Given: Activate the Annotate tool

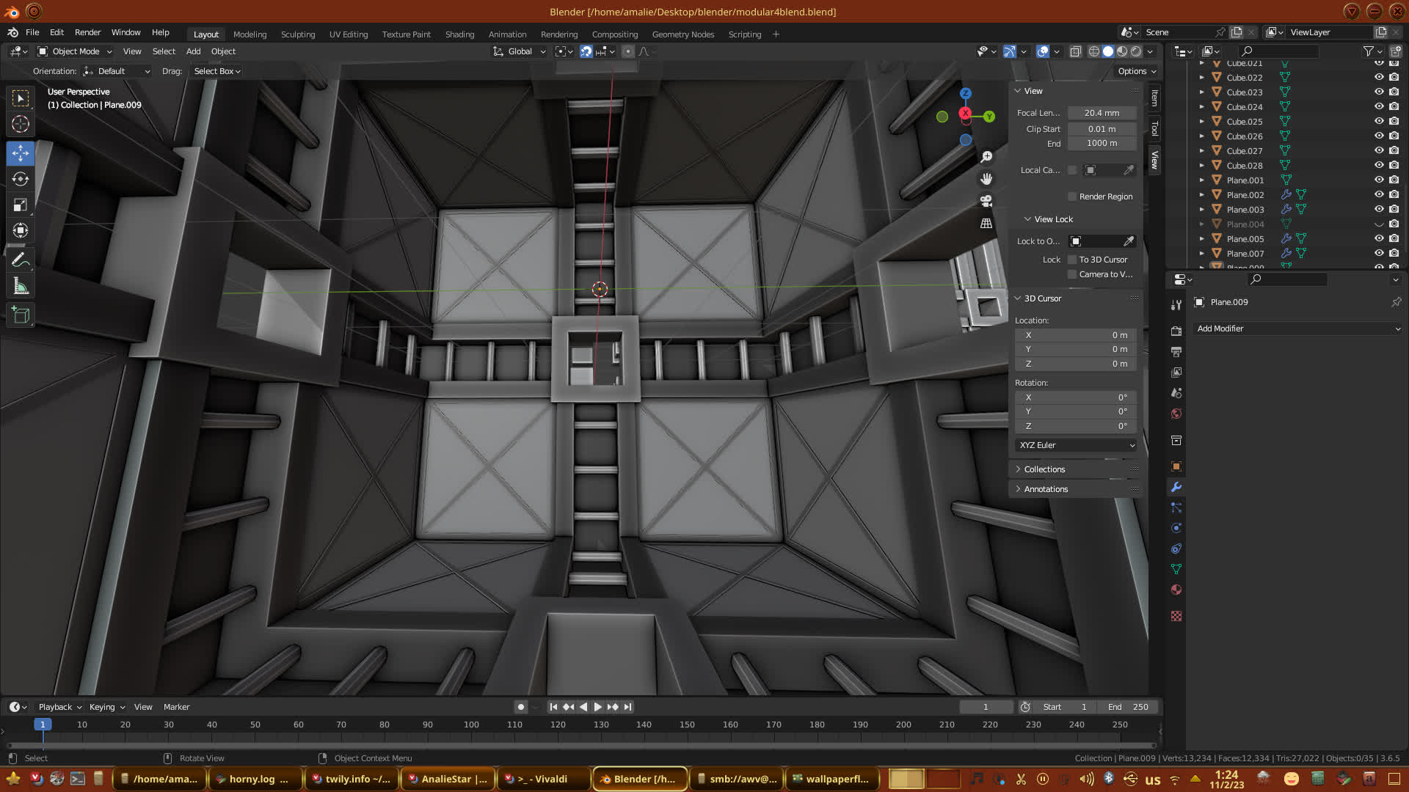Looking at the screenshot, I should (x=21, y=260).
